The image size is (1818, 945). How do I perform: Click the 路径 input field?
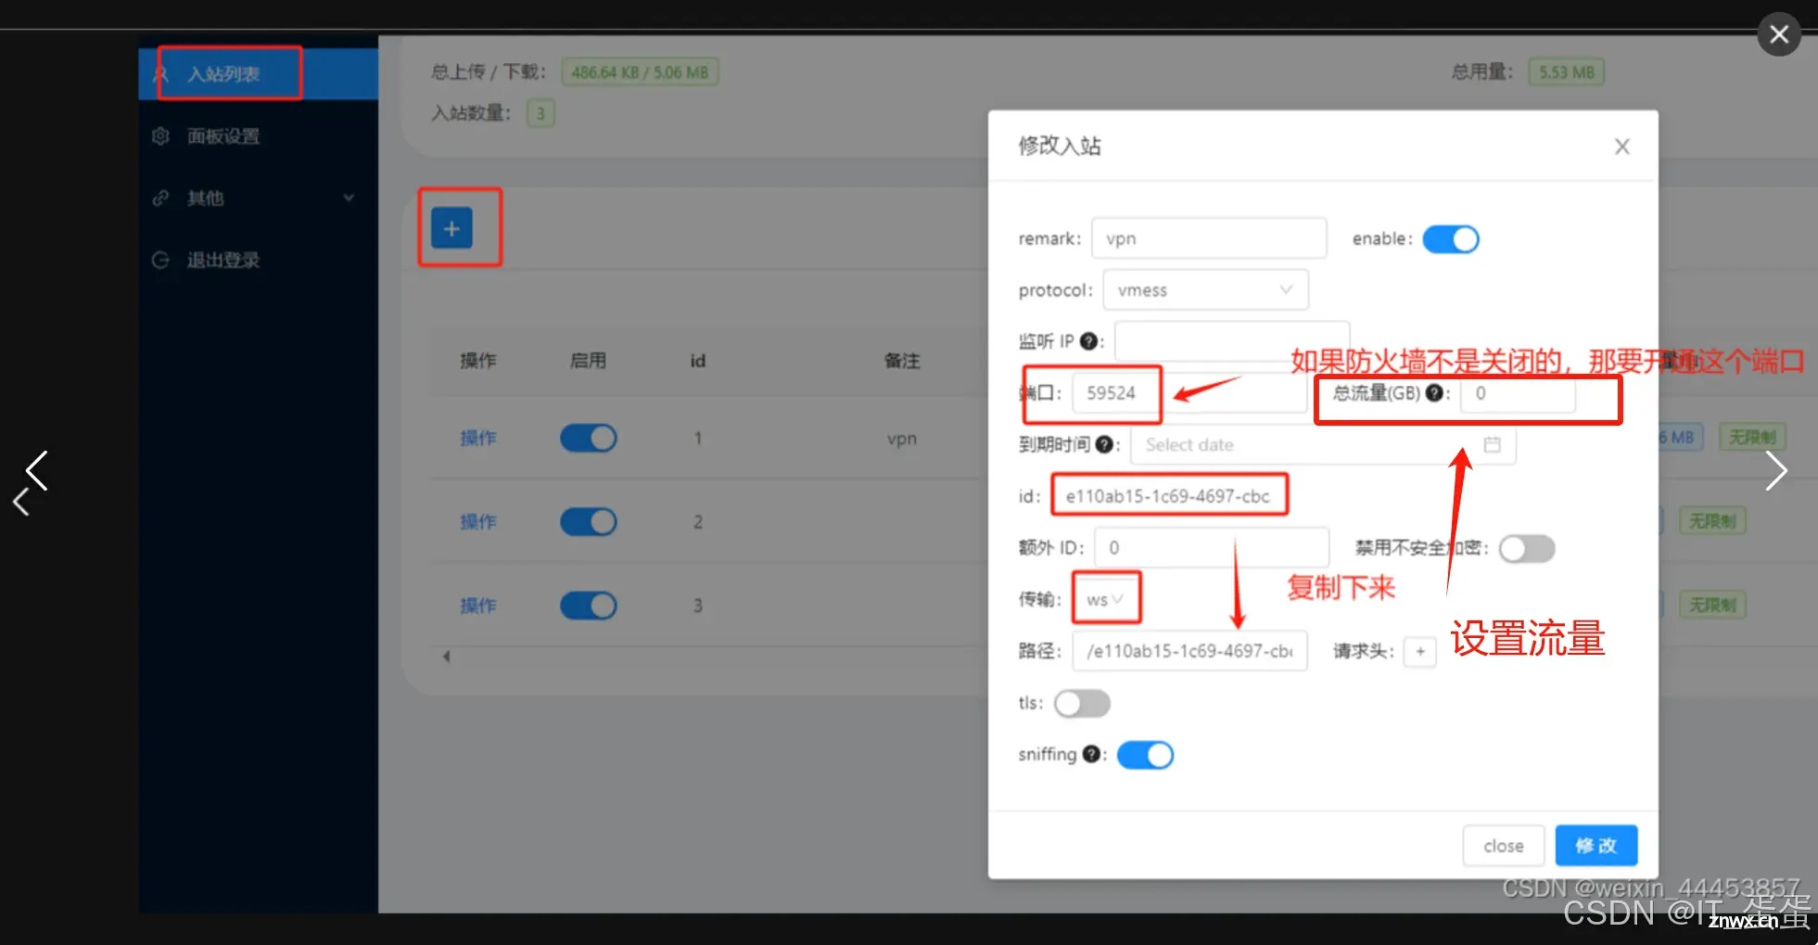1189,651
